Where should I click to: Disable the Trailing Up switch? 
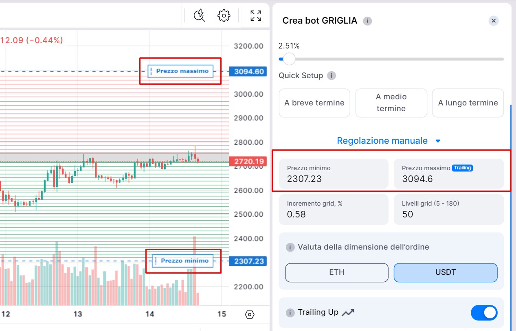click(x=484, y=313)
